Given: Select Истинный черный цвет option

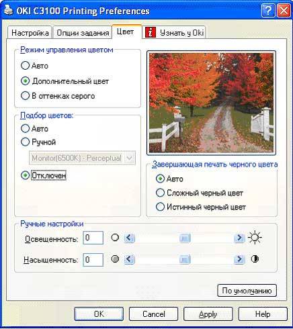Looking at the screenshot, I should tap(201, 207).
